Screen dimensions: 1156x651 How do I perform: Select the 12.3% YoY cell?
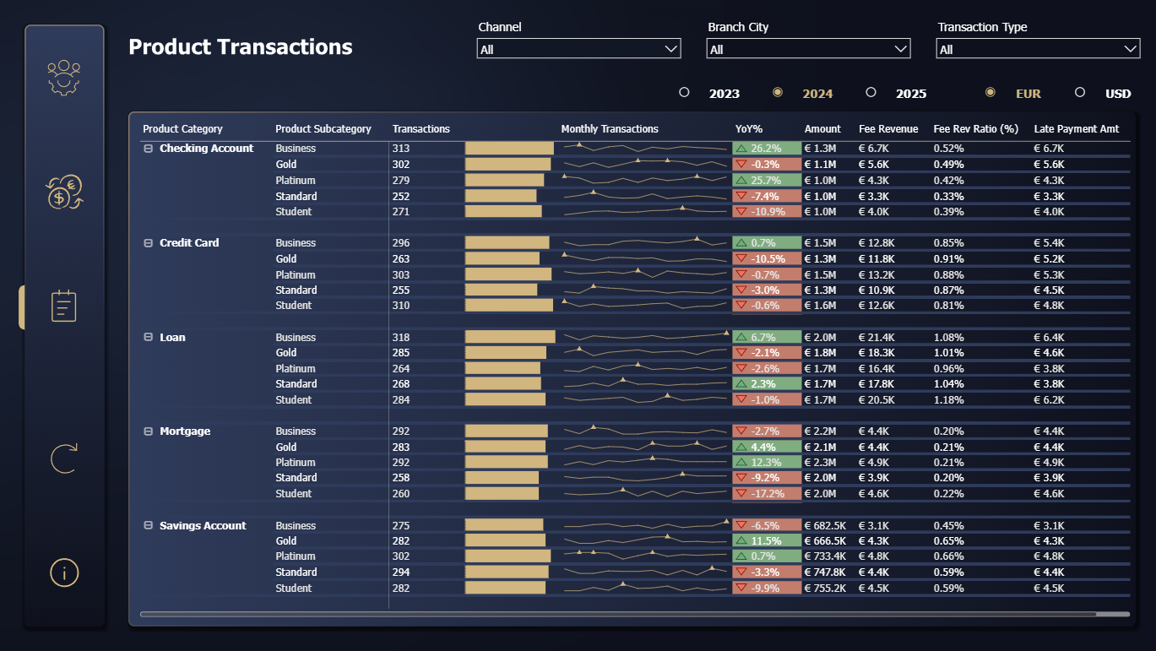[x=767, y=463]
